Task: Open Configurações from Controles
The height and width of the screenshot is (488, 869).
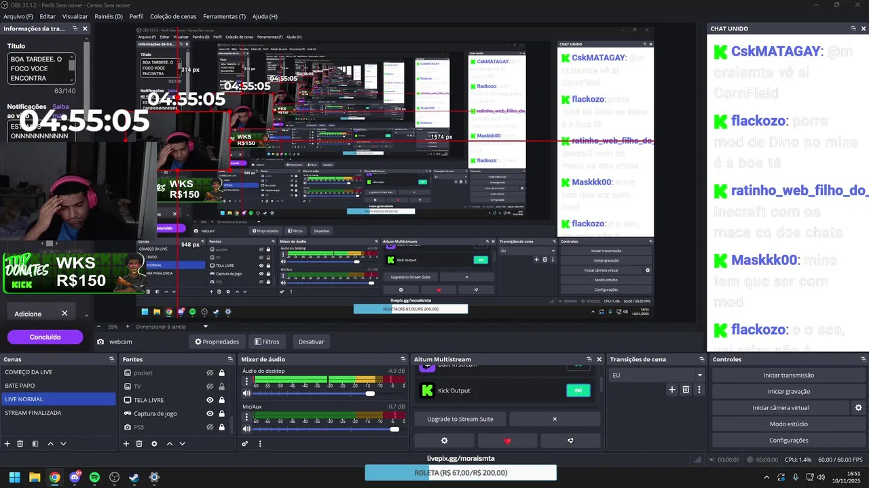Action: 789,440
